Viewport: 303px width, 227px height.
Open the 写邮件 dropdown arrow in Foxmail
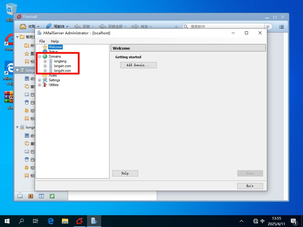click(x=67, y=27)
